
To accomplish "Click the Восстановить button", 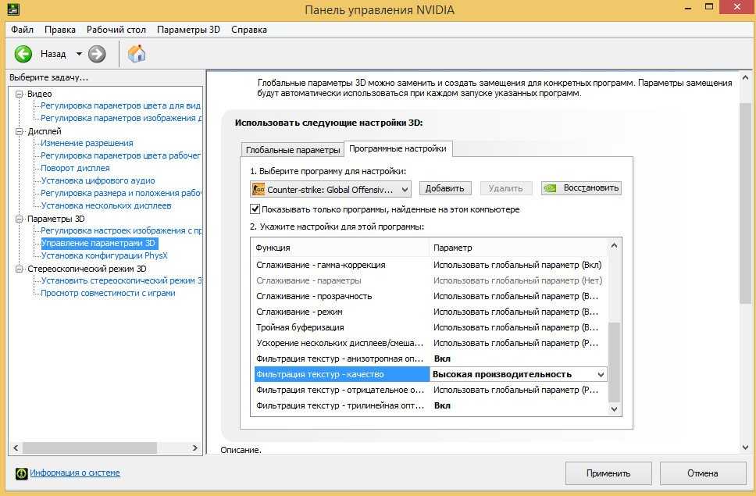I will pyautogui.click(x=582, y=188).
